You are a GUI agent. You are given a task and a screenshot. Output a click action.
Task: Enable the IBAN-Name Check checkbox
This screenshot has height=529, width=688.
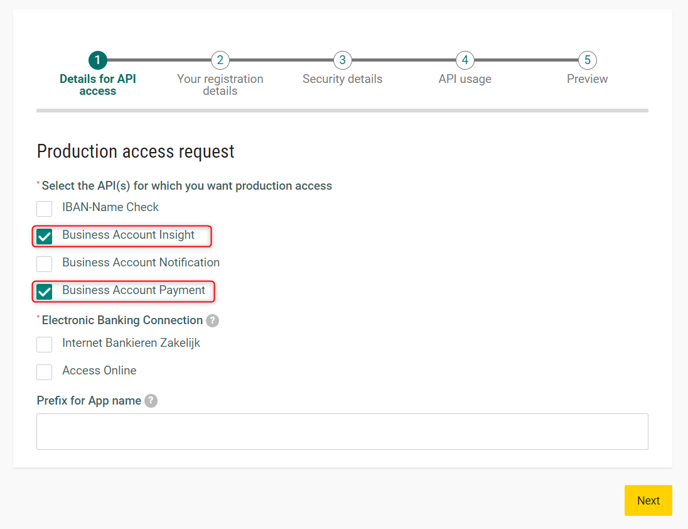pyautogui.click(x=44, y=208)
